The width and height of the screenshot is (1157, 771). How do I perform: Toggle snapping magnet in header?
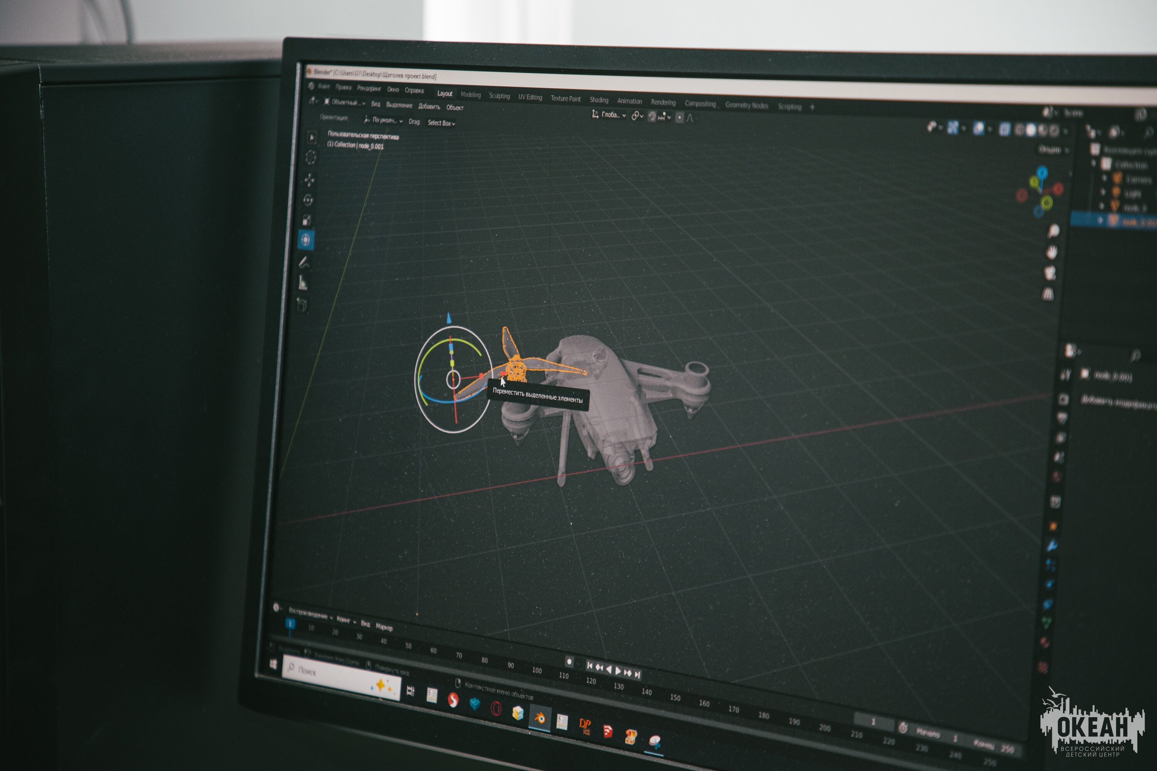652,116
